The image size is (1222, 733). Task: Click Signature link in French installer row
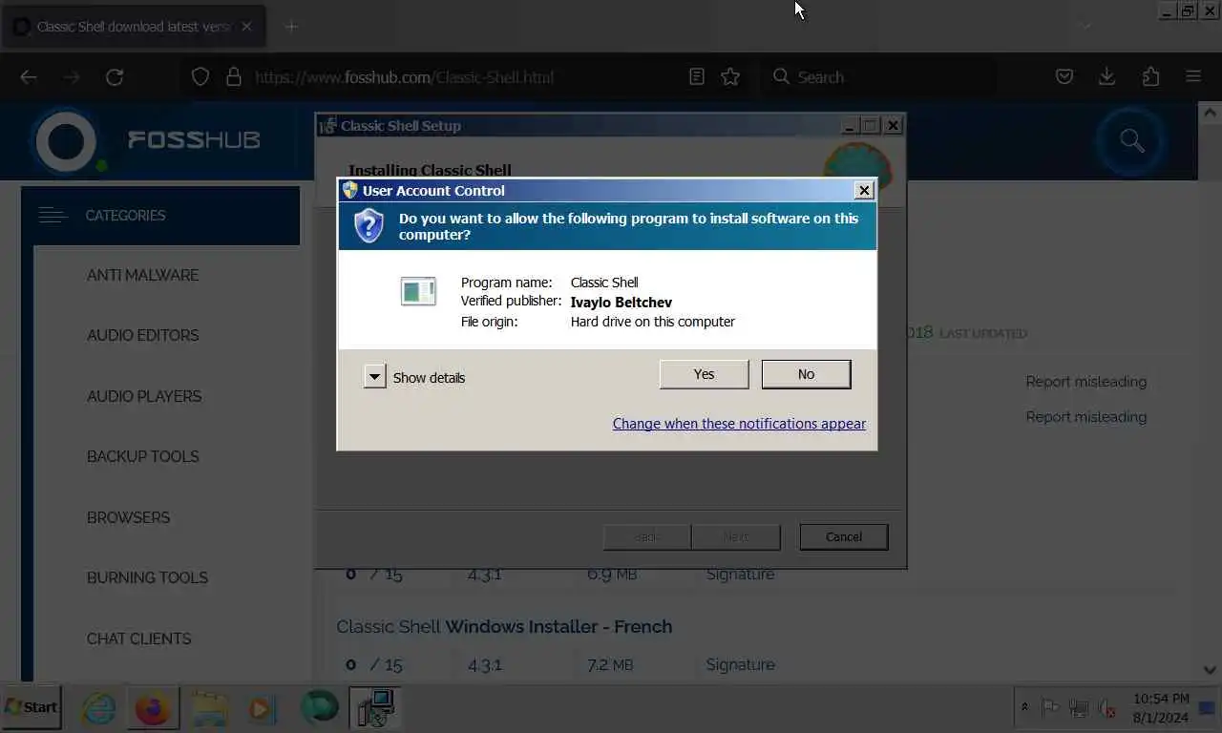pyautogui.click(x=740, y=664)
